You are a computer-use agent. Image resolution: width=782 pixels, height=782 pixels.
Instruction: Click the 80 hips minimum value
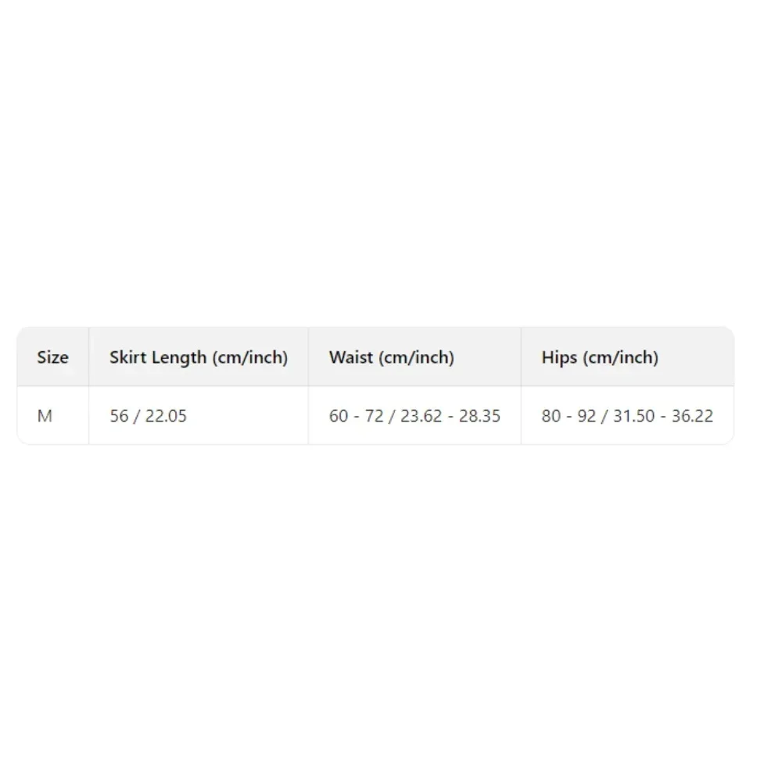pos(551,416)
